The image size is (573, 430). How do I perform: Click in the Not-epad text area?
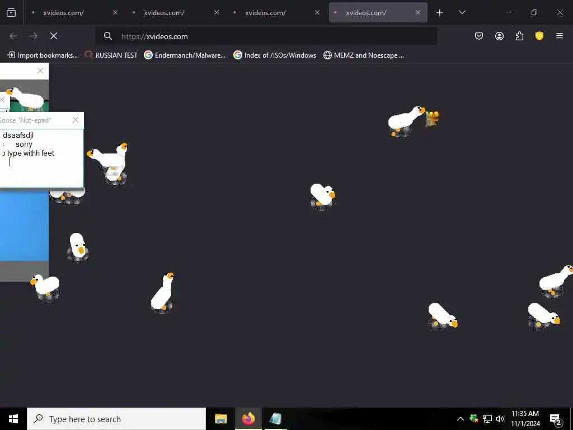[x=41, y=158]
